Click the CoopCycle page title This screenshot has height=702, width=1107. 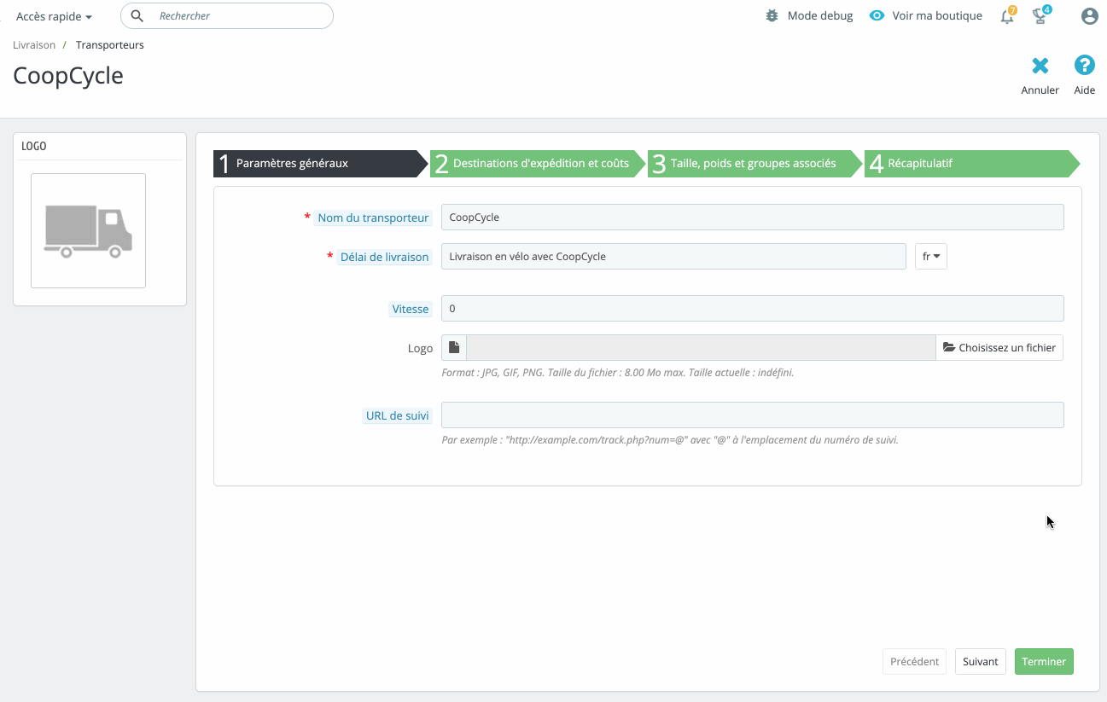point(68,76)
